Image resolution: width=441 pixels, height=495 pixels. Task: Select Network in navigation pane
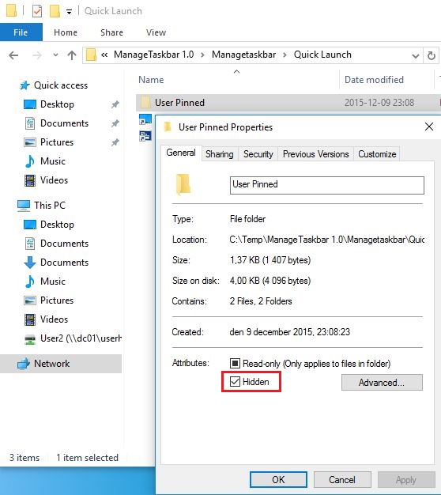click(x=61, y=364)
